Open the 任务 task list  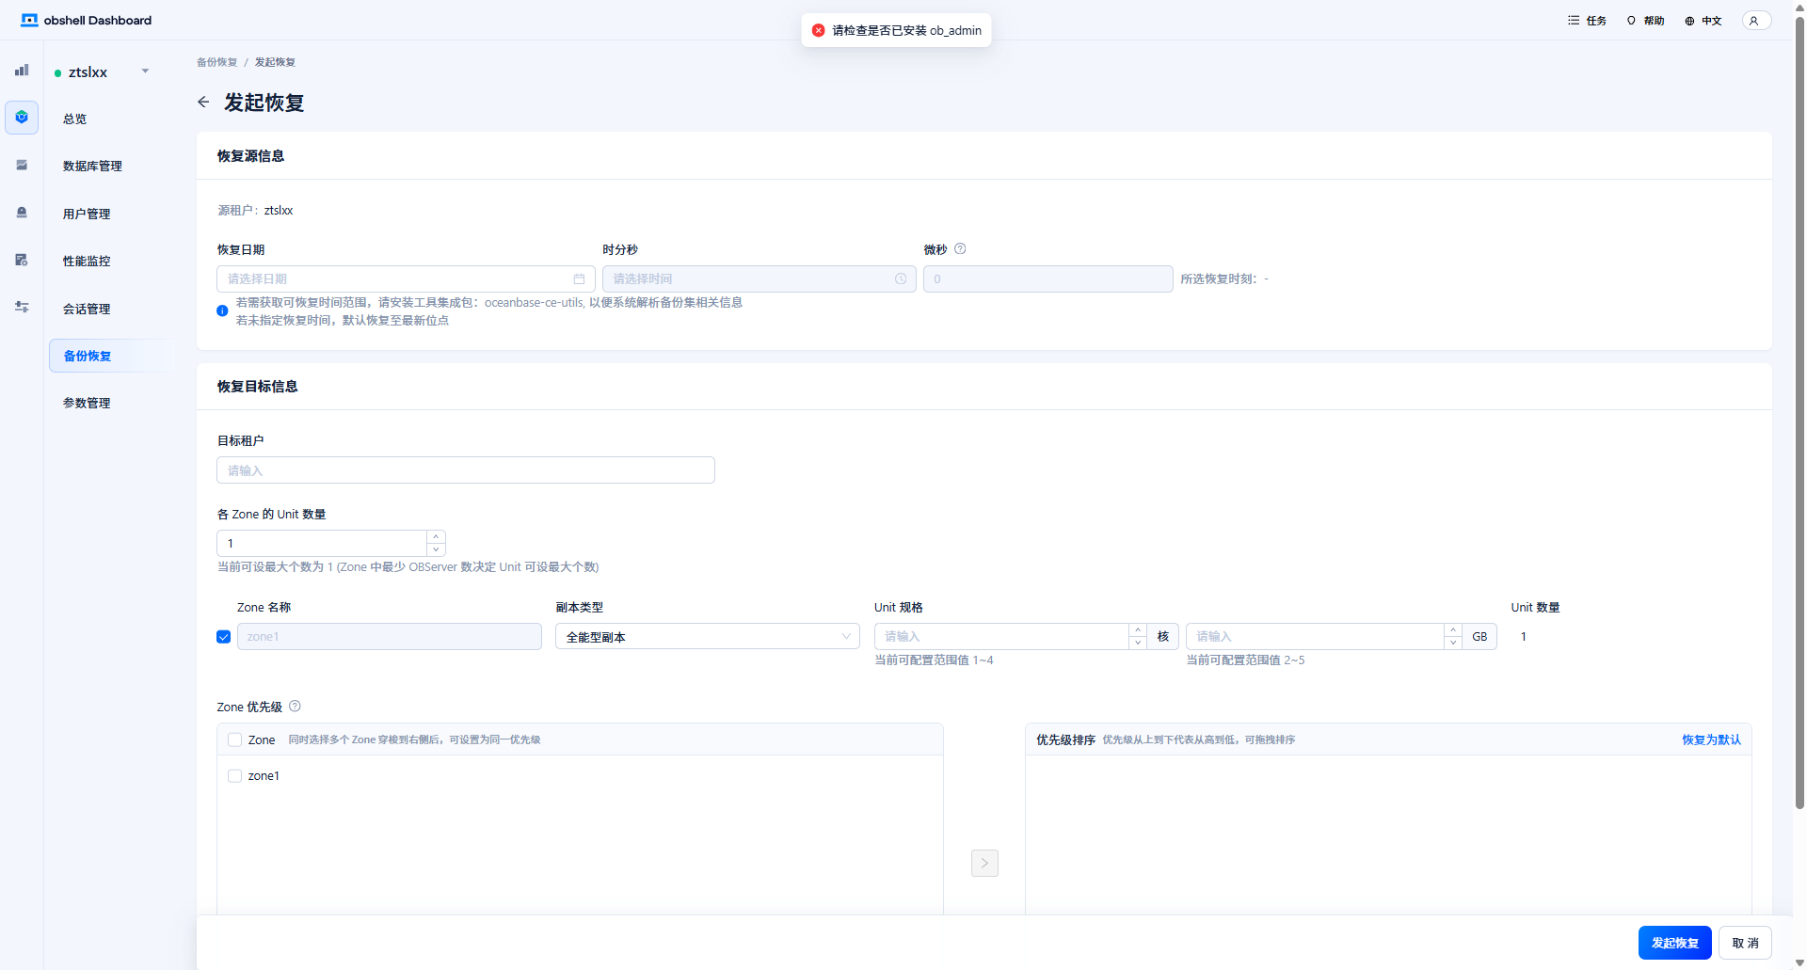[x=1587, y=21]
